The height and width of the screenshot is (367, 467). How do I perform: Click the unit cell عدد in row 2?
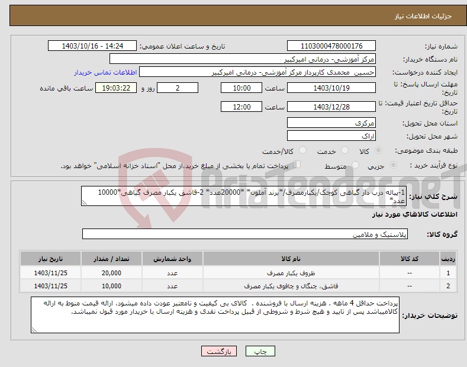(172, 286)
